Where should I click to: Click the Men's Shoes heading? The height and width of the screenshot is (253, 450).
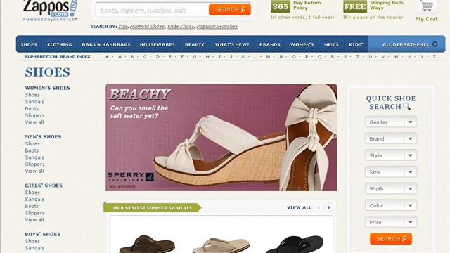43,137
